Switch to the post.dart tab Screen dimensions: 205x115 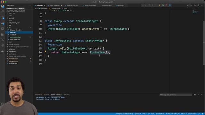[x=121, y=5]
